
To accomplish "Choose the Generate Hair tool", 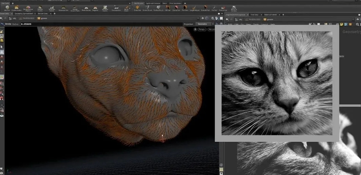I will coord(63,8).
